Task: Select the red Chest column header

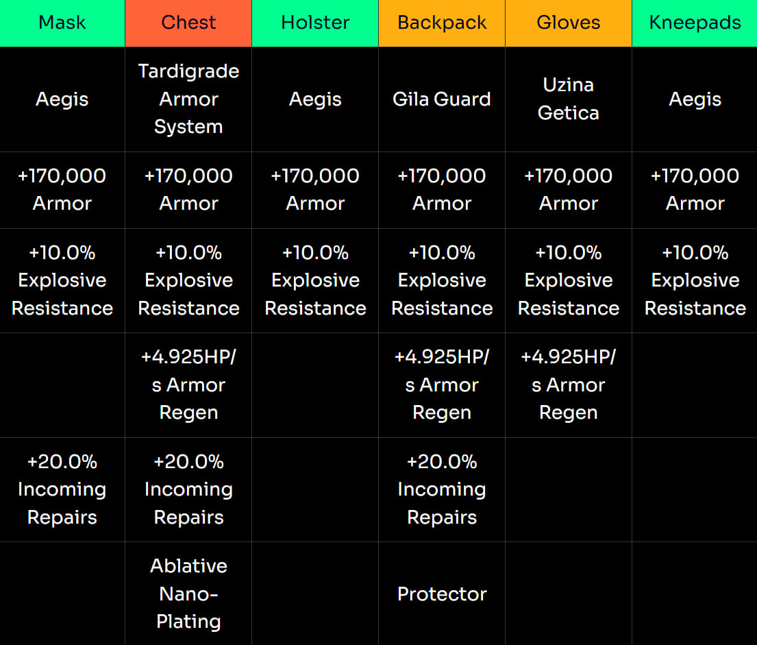Action: [x=188, y=23]
